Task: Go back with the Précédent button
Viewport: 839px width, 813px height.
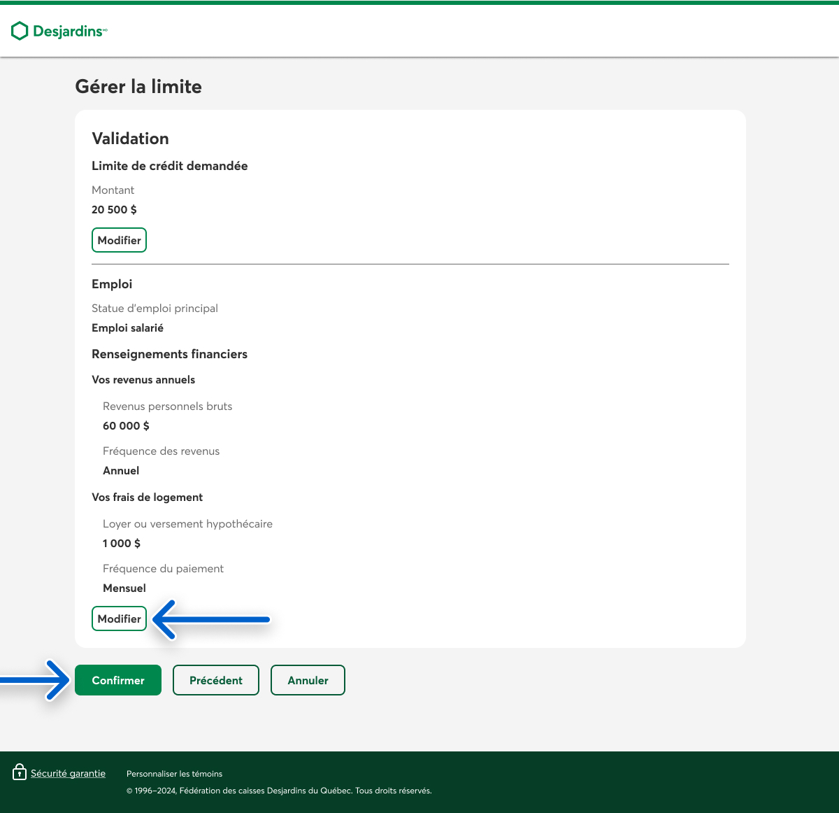Action: [x=215, y=680]
